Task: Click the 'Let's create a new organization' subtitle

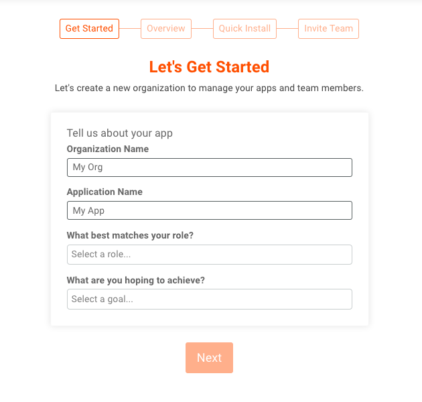Action: click(209, 88)
